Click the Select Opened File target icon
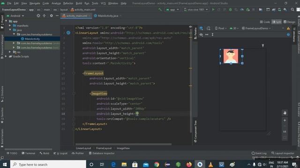Image resolution: width=300 pixels, height=168 pixels. [x=38, y=16]
